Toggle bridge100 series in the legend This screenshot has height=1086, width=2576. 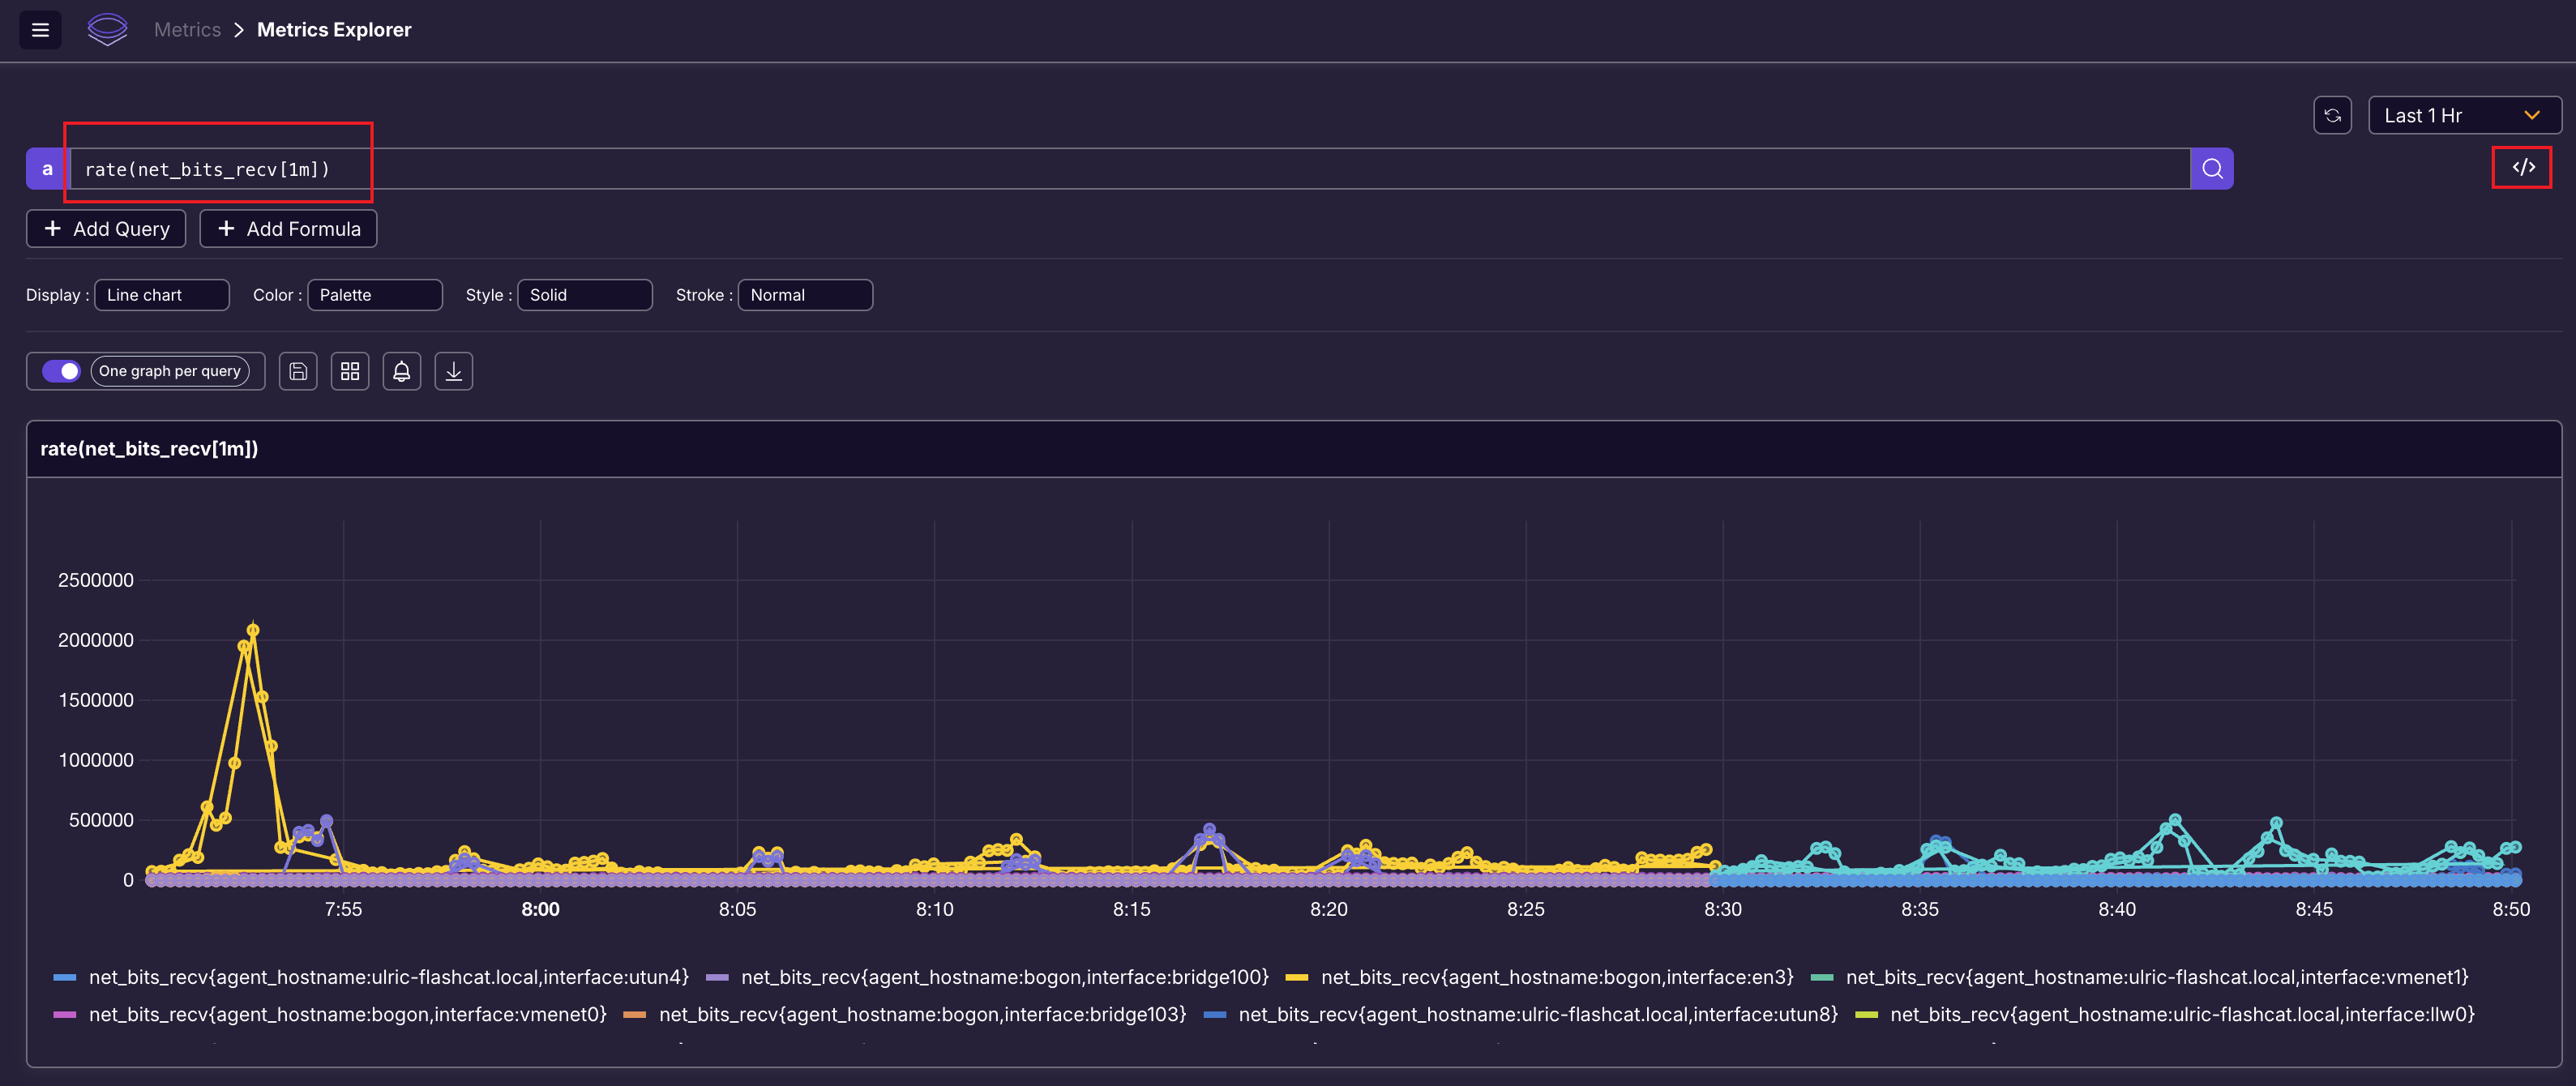coord(1004,977)
